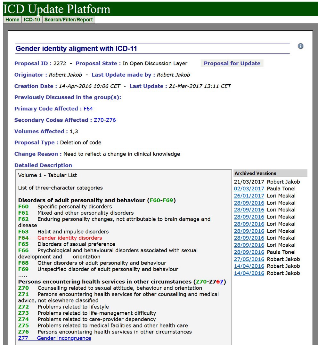Select the F63 Habit and impulse disorders code
This screenshot has width=318, height=345.
[x=23, y=232]
